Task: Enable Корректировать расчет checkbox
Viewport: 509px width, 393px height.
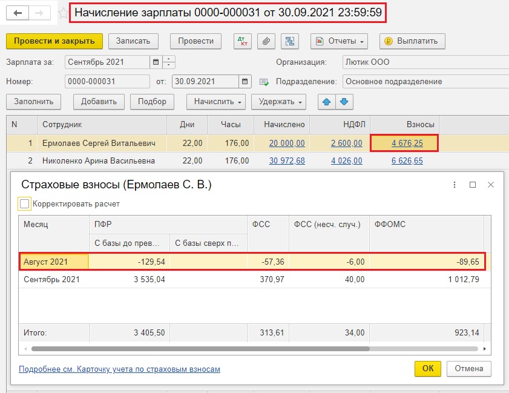Action: (24, 204)
